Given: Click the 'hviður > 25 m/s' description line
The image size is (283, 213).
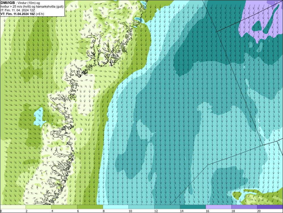Looking at the screenshot, I should click(32, 7).
